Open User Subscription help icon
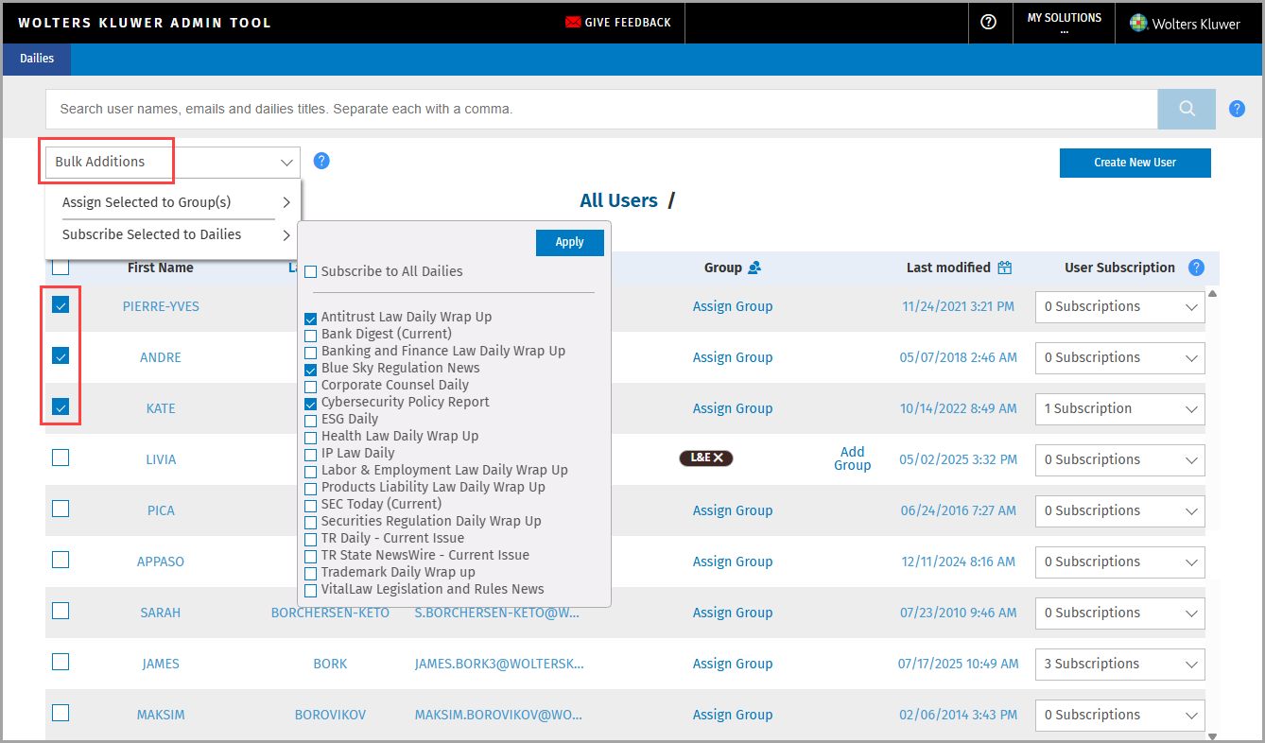Viewport: 1265px width, 743px height. (1196, 268)
